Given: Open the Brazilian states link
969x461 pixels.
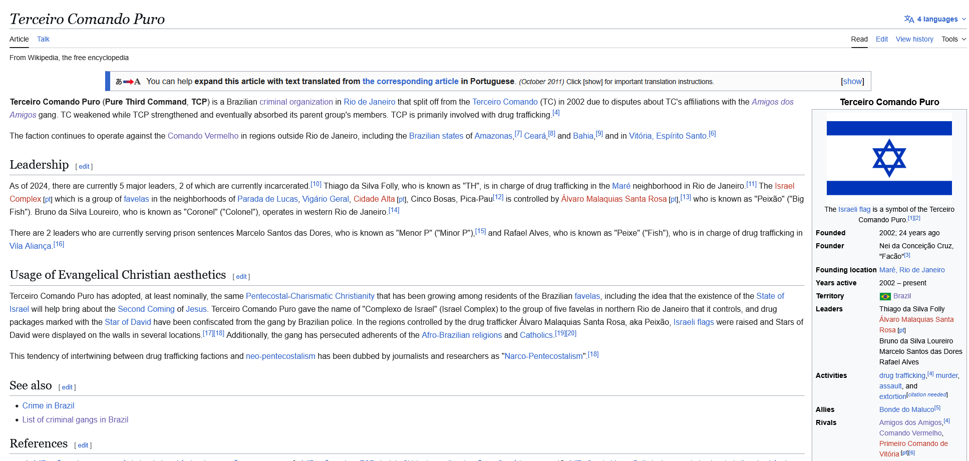Looking at the screenshot, I should pos(436,136).
